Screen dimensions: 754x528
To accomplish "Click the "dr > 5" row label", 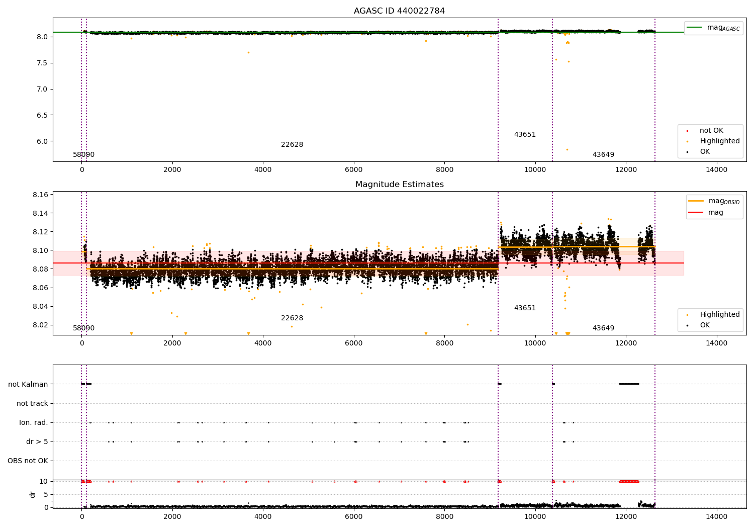I will 37,442.
